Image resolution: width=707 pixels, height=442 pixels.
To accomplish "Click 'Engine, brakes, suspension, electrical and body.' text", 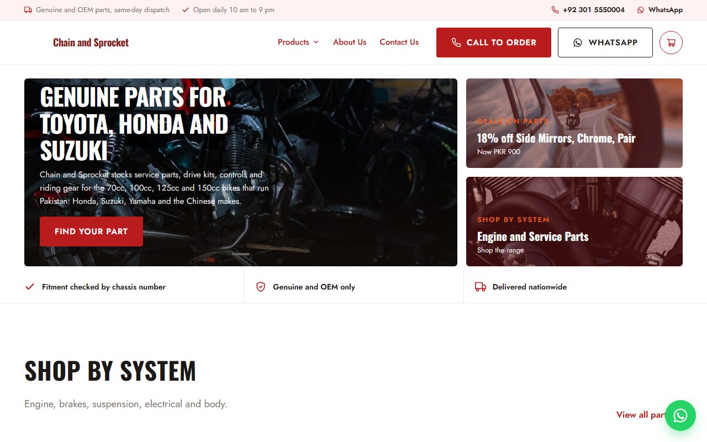I will pyautogui.click(x=126, y=404).
